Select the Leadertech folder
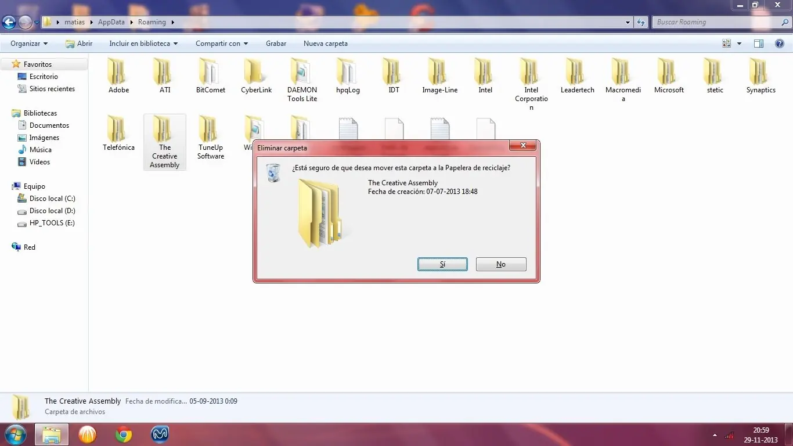The width and height of the screenshot is (793, 446). [578, 75]
